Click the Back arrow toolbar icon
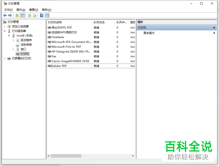The image size is (219, 166). point(5,15)
